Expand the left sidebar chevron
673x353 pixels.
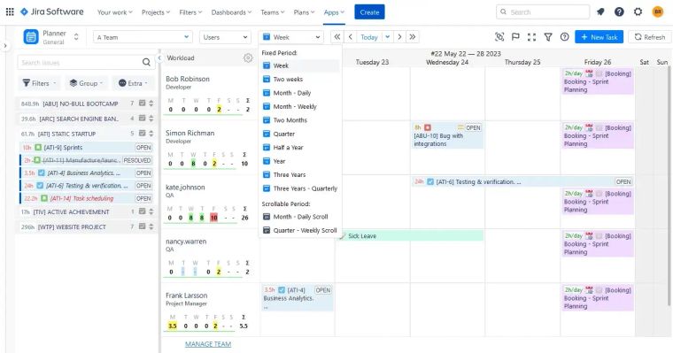click(x=5, y=45)
